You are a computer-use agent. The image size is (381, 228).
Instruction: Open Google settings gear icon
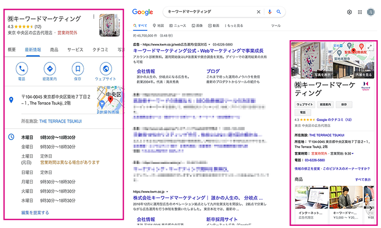click(349, 12)
